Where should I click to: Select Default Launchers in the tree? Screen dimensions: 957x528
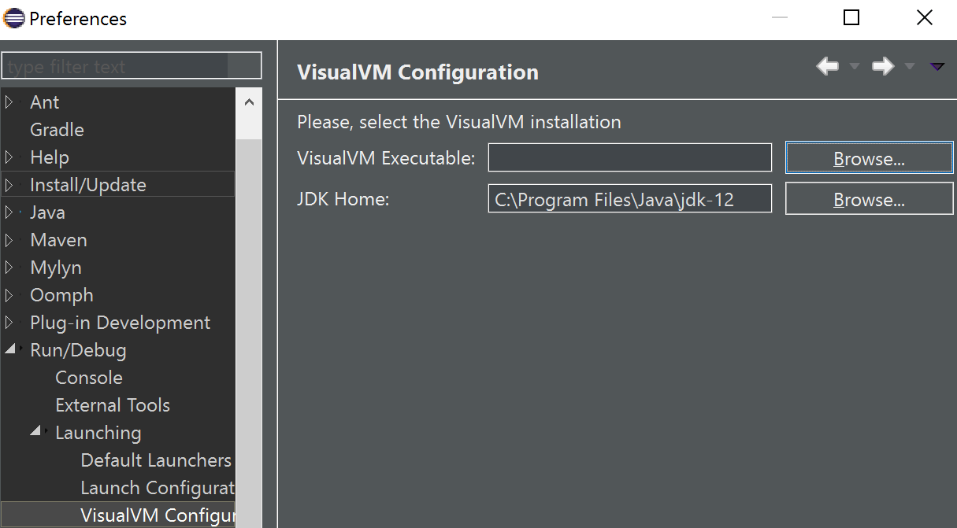156,460
